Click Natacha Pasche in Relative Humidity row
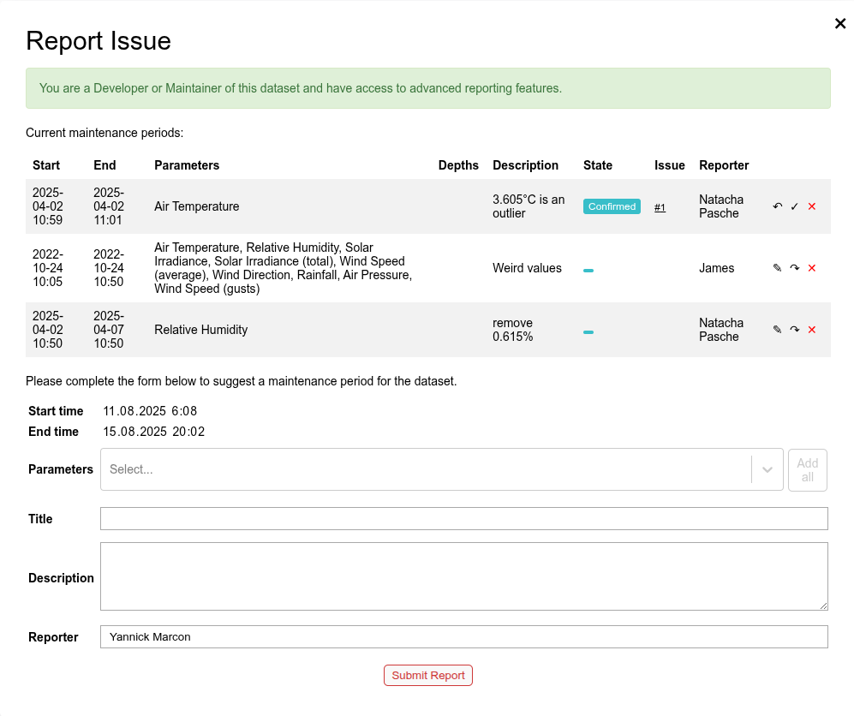The height and width of the screenshot is (716, 854). click(721, 330)
